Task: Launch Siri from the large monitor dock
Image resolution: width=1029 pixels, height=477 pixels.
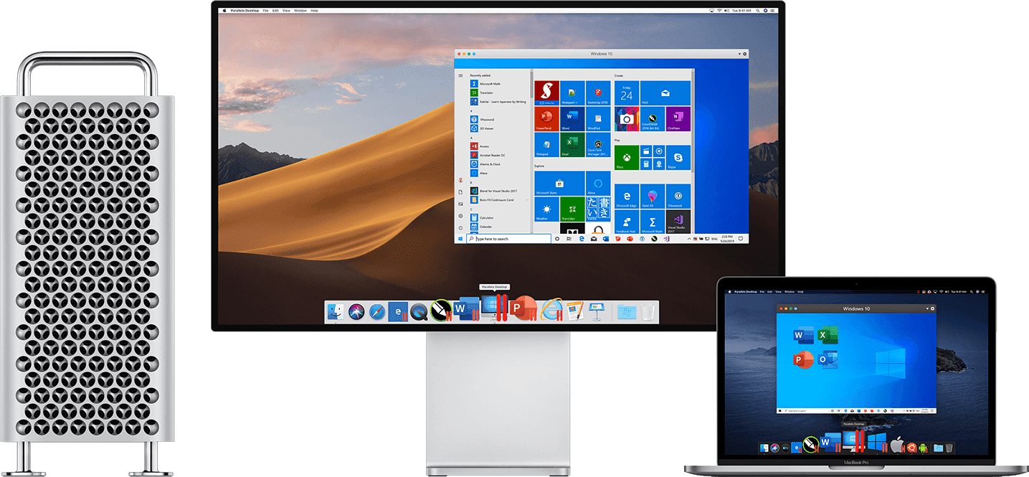Action: click(x=356, y=311)
